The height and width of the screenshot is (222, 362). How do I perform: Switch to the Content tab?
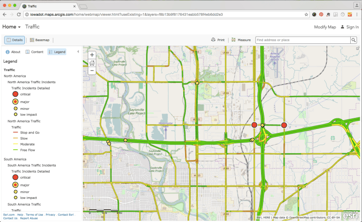tap(34, 52)
